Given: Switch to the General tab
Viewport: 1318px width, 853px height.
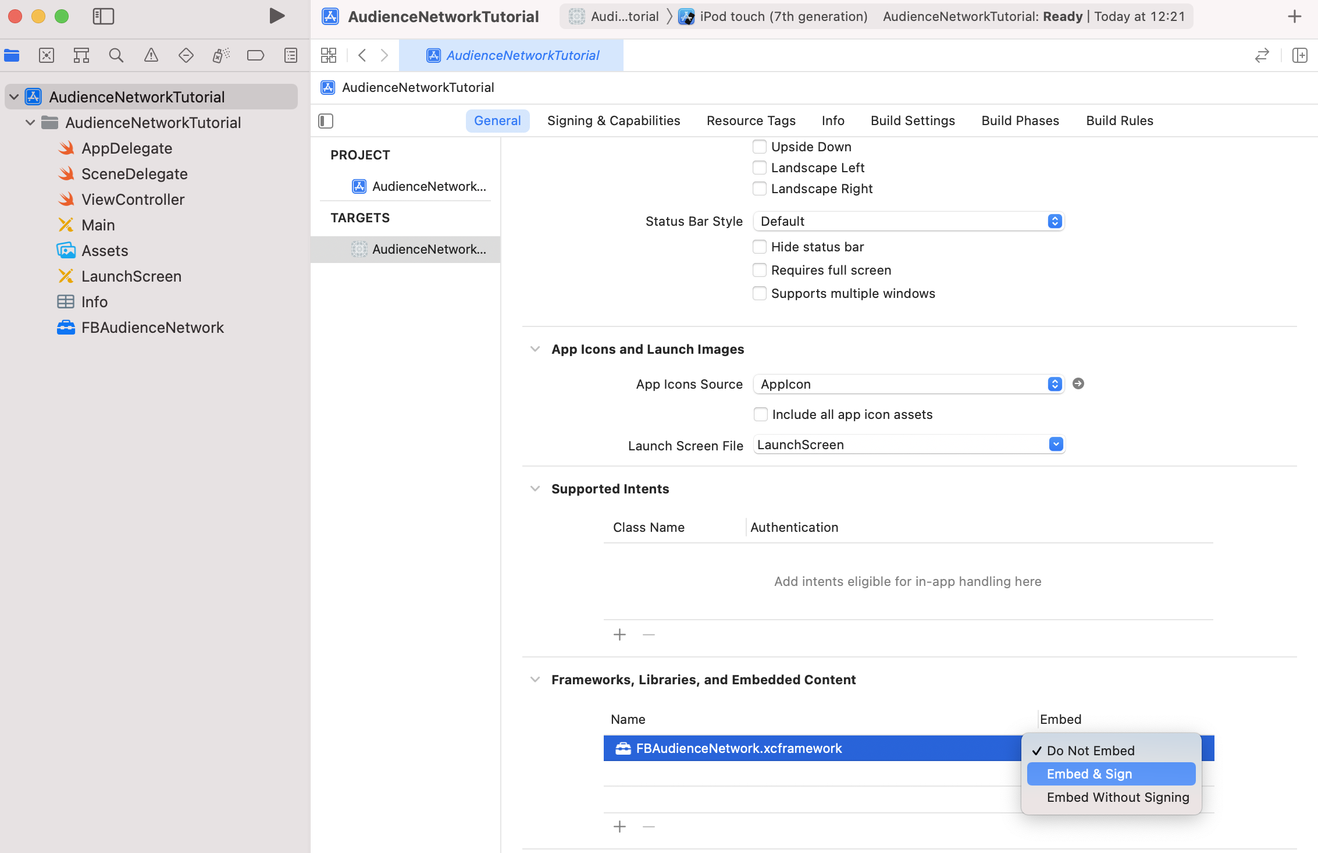Looking at the screenshot, I should pos(497,120).
